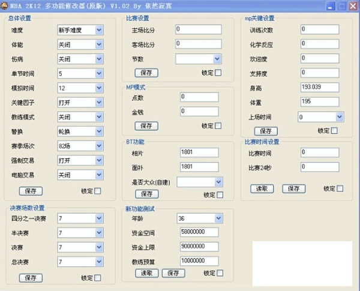This screenshot has width=360, height=291.
Task: Toggle 锁定 checkbox in MP模式 group
Action: coord(218,126)
